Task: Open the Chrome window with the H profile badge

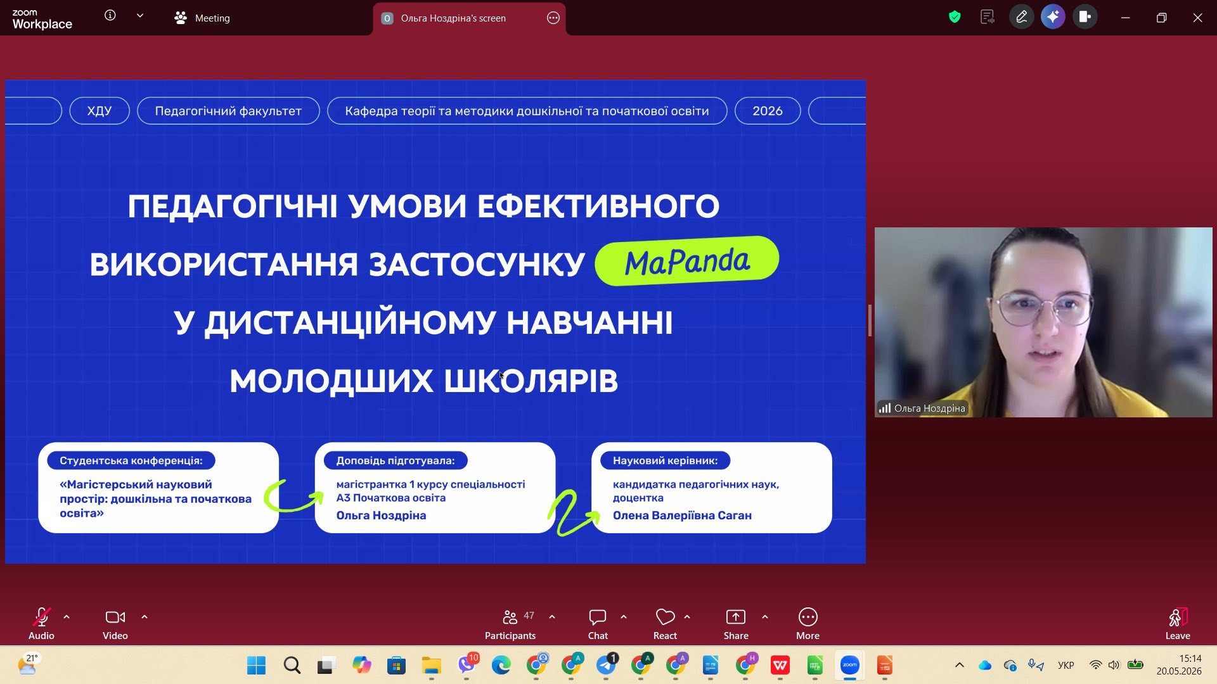Action: 745,666
